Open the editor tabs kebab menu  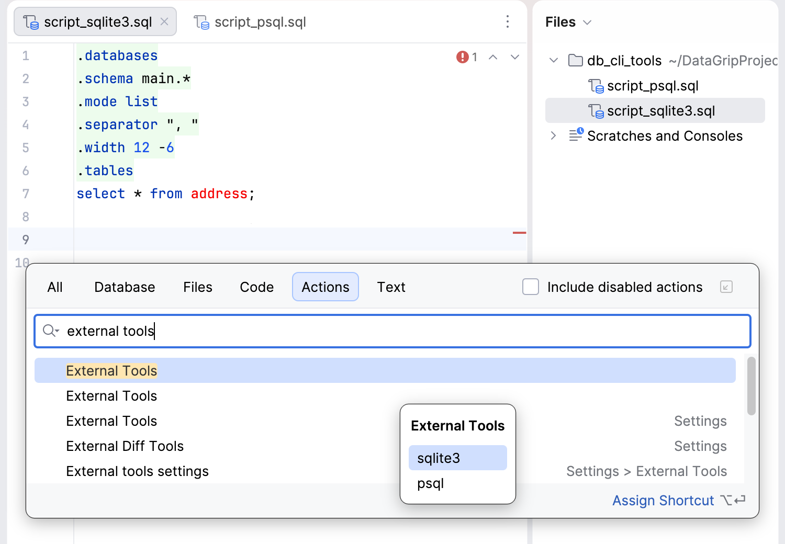coord(507,21)
